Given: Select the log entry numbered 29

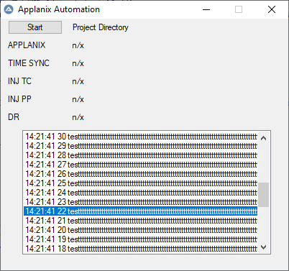Looking at the screenshot, I should (x=140, y=146).
